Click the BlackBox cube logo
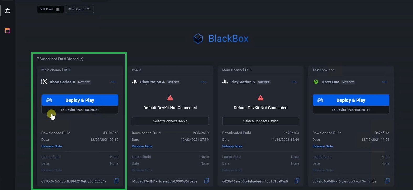Screen dimensions: 413x190 click(198, 39)
